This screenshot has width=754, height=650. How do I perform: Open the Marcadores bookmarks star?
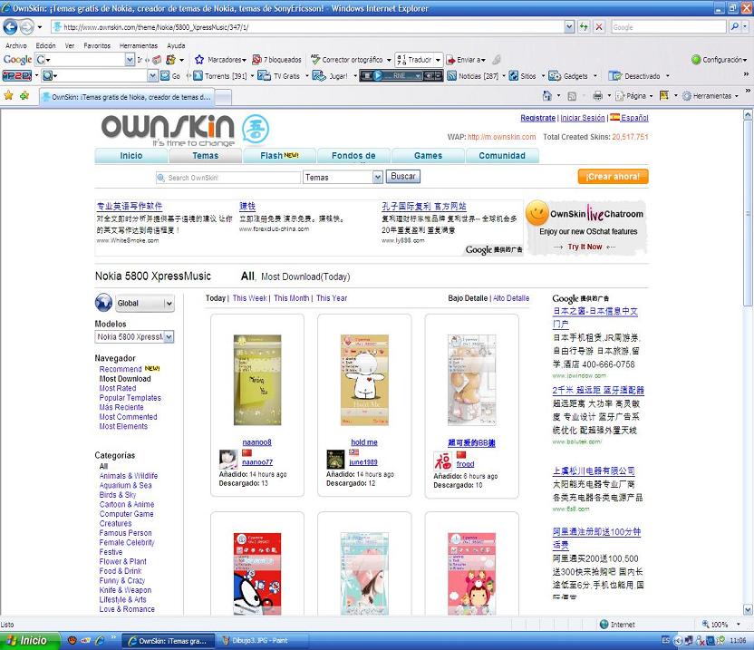coord(198,60)
